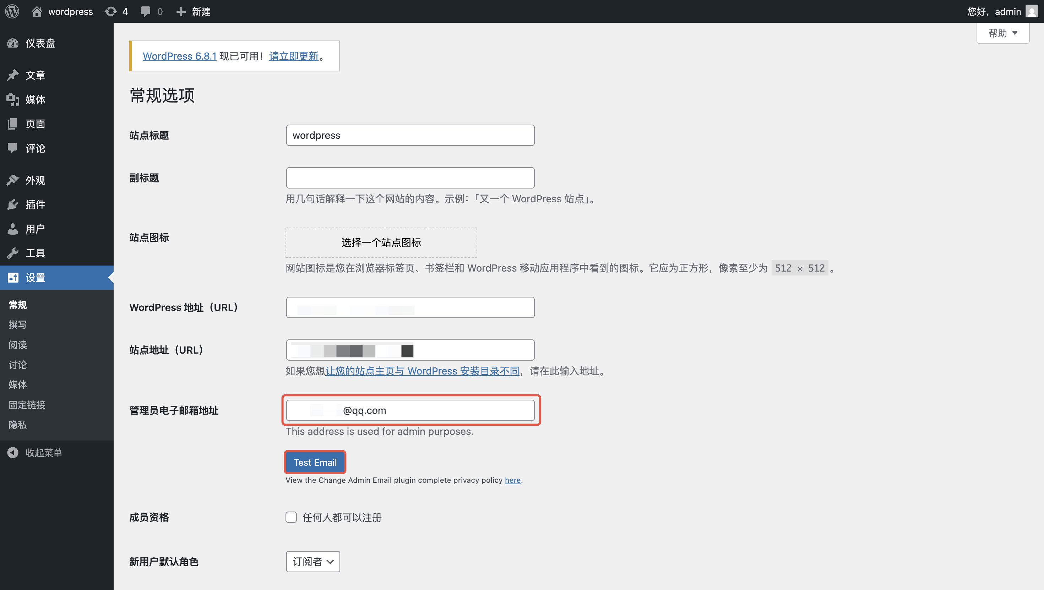Click the 设置 settings icon
The width and height of the screenshot is (1044, 590).
pos(13,277)
